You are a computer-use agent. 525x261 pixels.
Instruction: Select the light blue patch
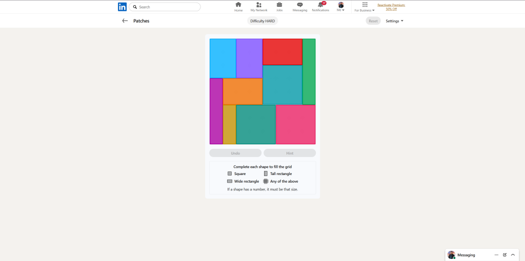coord(223,58)
